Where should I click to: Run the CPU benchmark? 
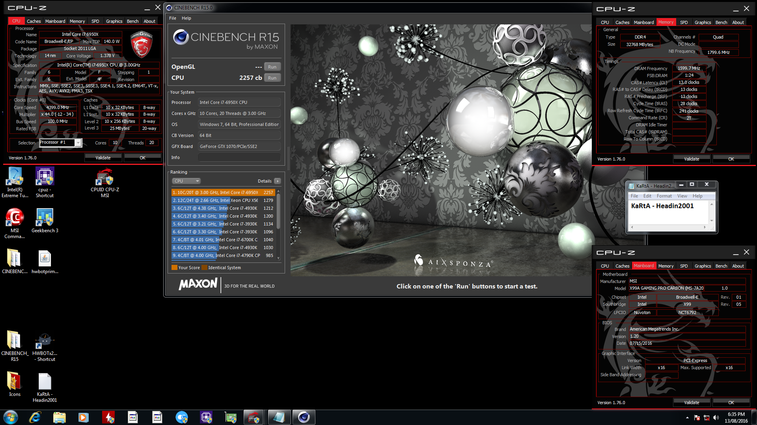[272, 78]
